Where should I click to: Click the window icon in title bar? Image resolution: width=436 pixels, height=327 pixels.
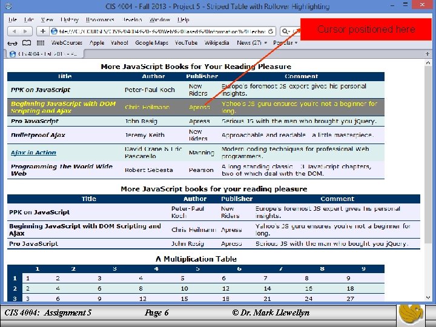tap(8, 5)
